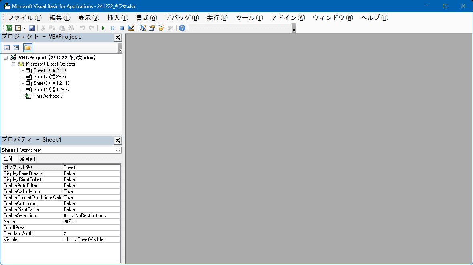
Task: Click the Cut scissors icon
Action: [43, 28]
